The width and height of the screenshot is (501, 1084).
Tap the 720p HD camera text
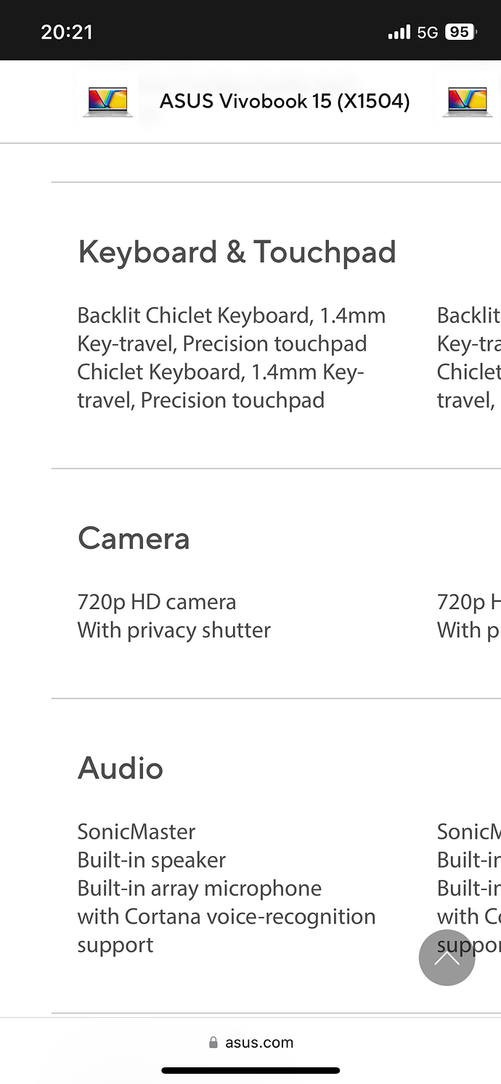point(157,602)
